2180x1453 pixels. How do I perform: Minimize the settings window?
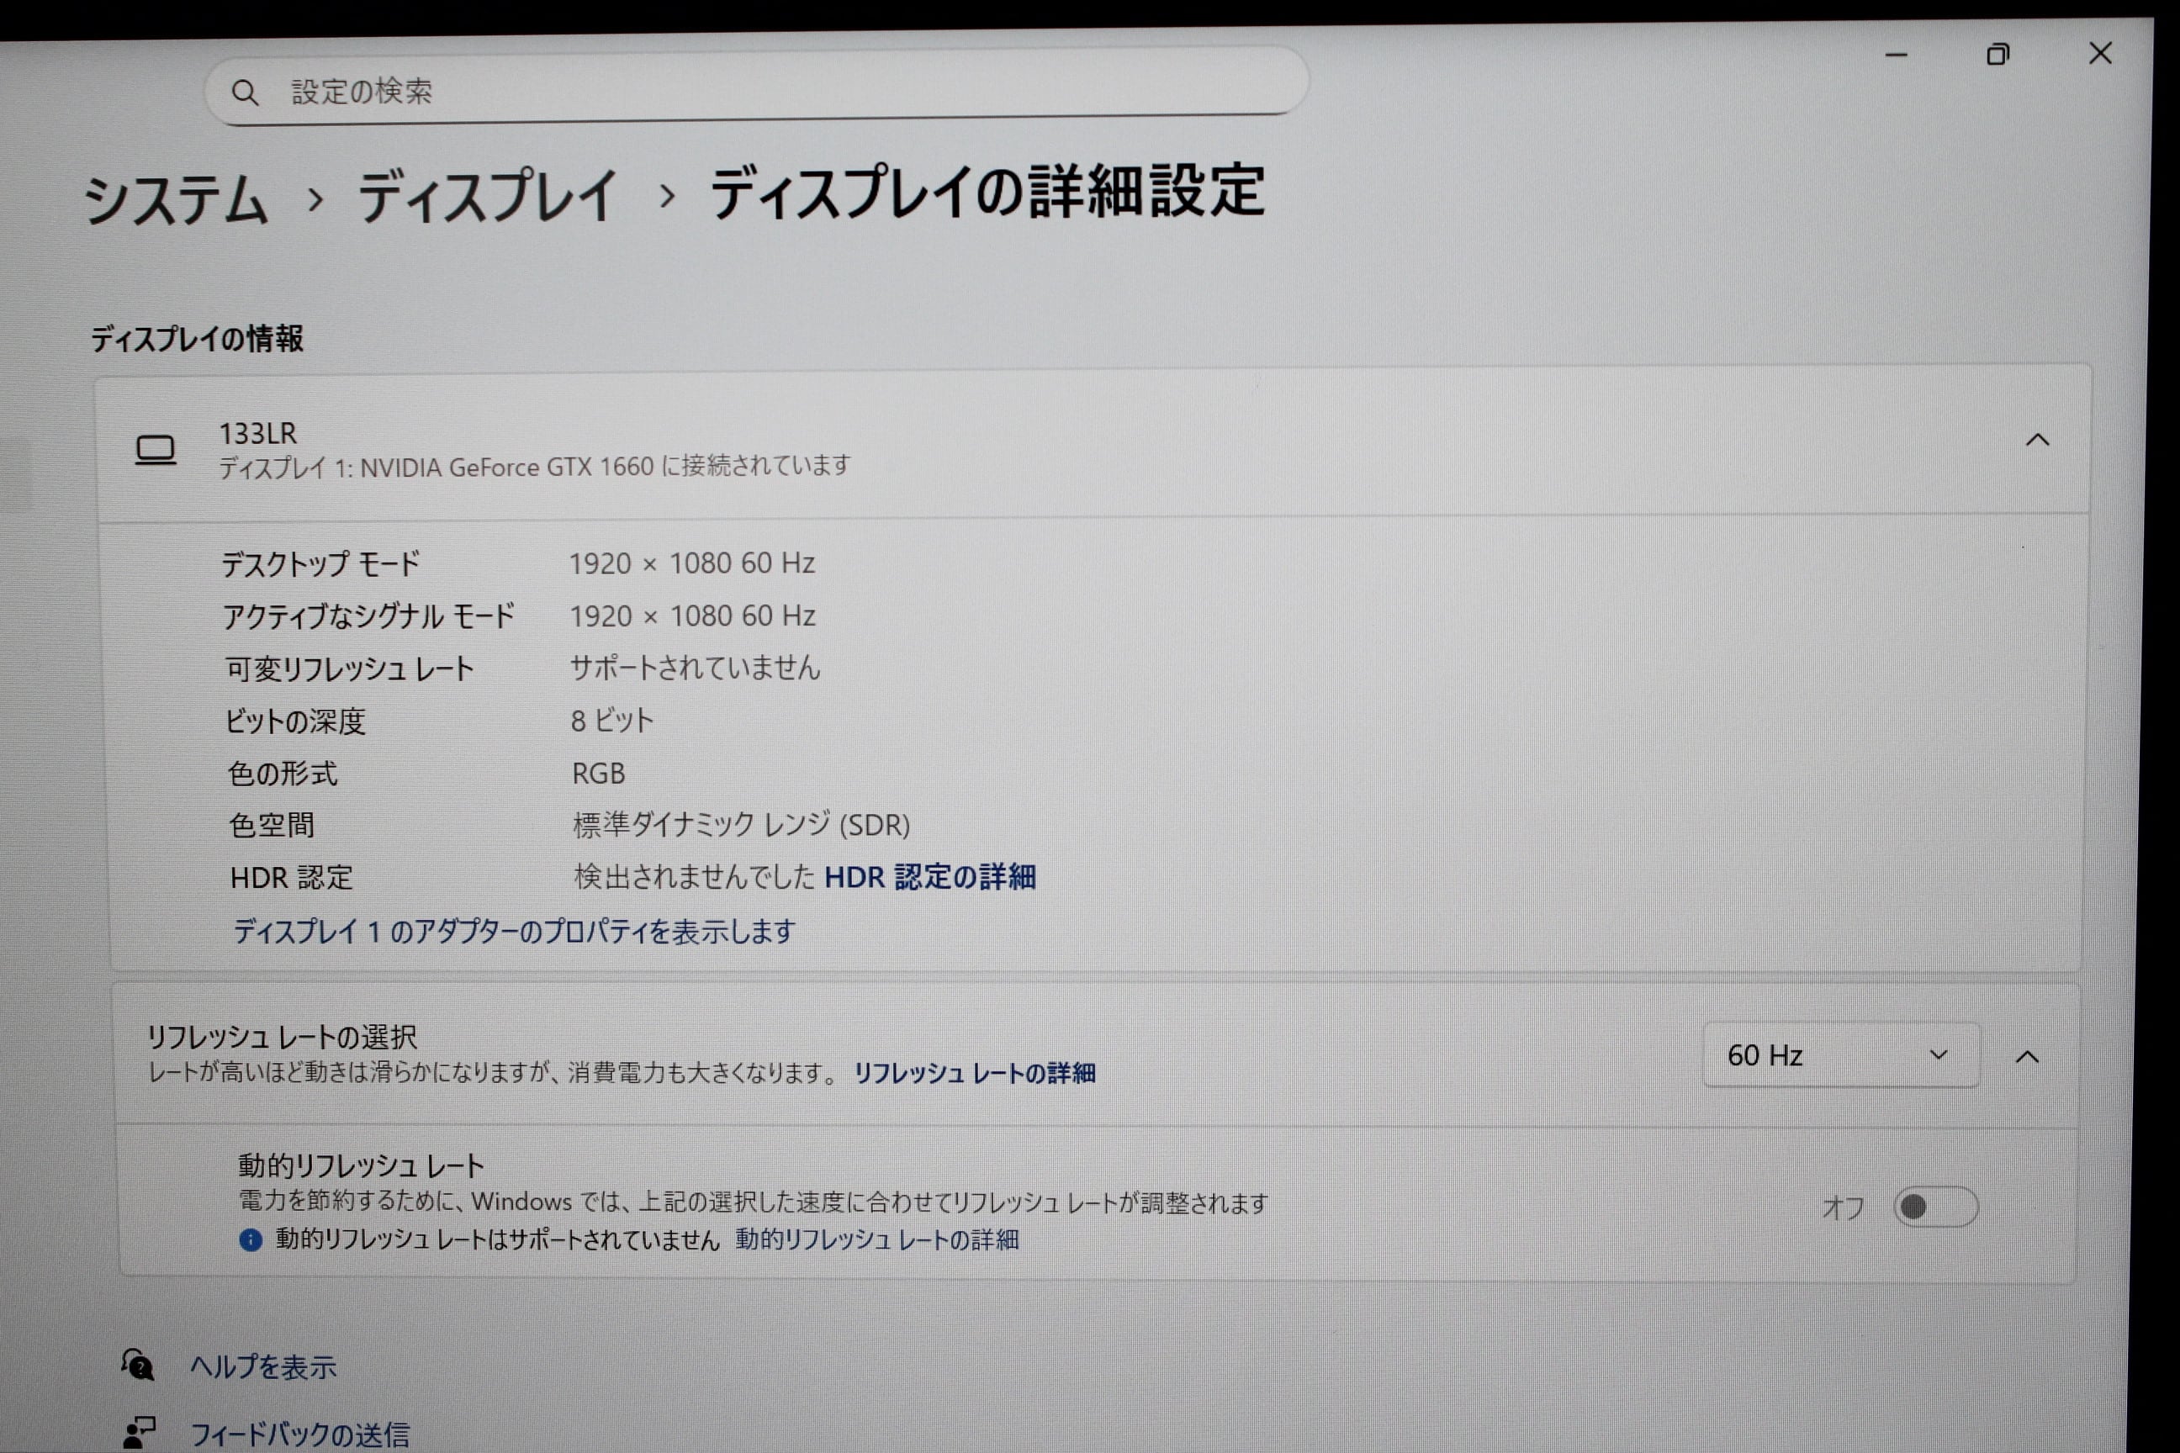point(1897,55)
